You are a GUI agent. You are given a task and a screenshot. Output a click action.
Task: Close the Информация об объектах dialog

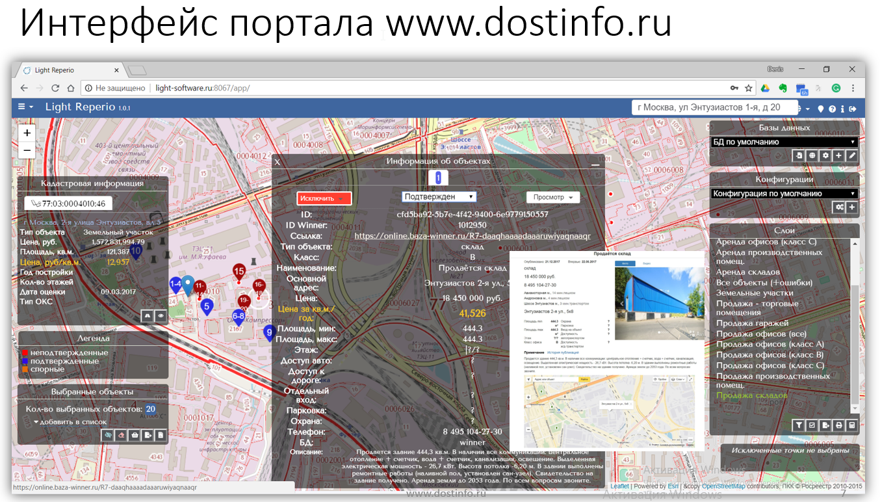(x=277, y=163)
